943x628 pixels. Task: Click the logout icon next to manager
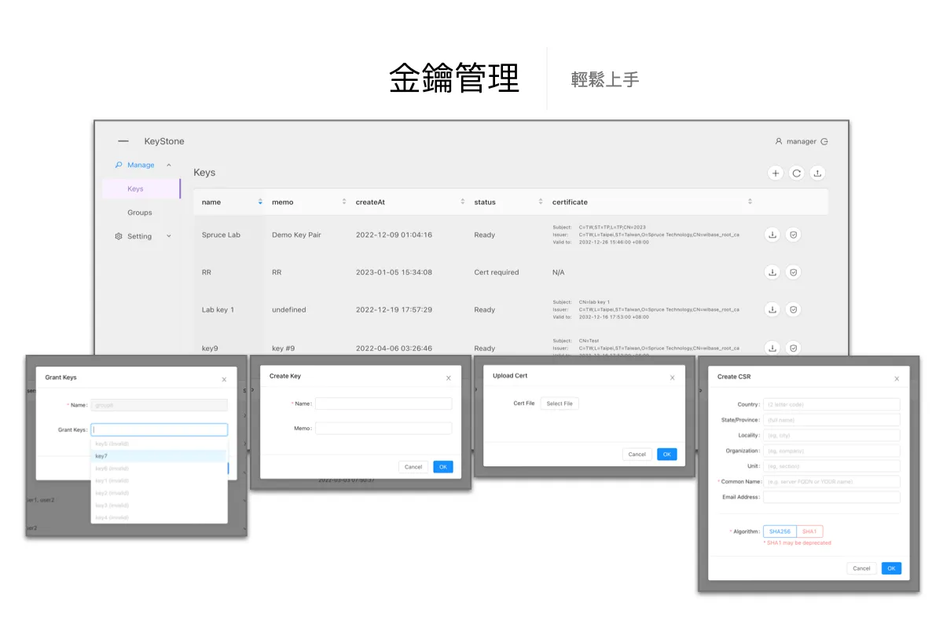click(x=824, y=141)
